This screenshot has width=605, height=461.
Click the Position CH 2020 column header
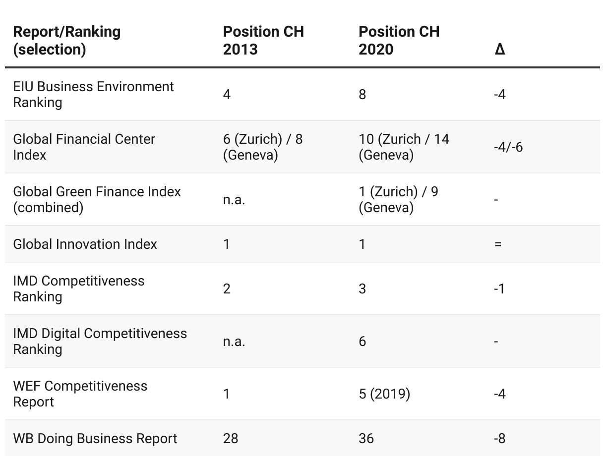(x=399, y=40)
